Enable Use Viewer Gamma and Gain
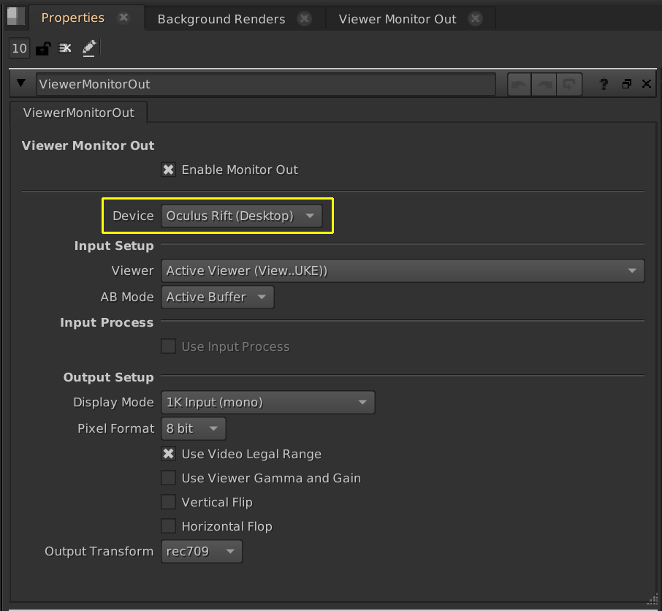The image size is (662, 611). (x=169, y=478)
